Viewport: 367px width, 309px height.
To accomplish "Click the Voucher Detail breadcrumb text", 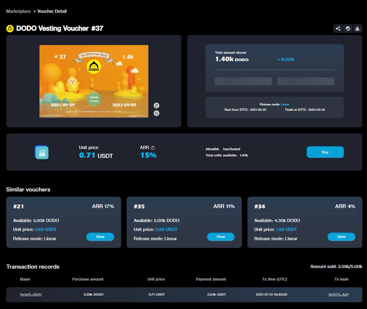I will click(x=52, y=11).
